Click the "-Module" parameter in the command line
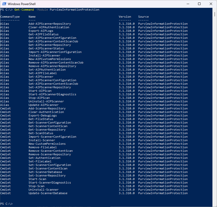217x207 pixels. pyautogui.click(x=42, y=10)
